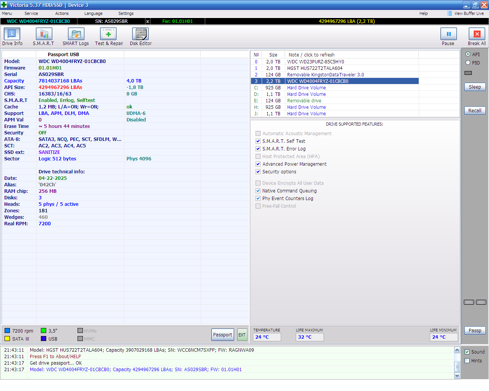
Task: Click the Size column header
Action: (273, 55)
